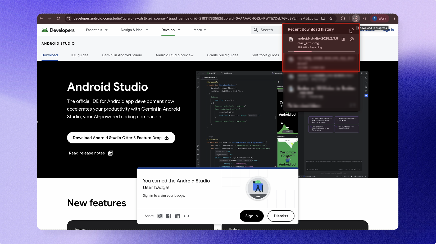The height and width of the screenshot is (244, 436).
Task: Copy badge link with chain icon
Action: click(186, 216)
